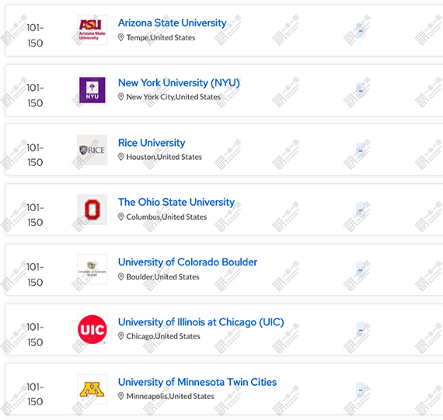Viewport: 443px width, 420px height.
Task: Click the score badge in Ohio State row
Action: click(x=361, y=210)
